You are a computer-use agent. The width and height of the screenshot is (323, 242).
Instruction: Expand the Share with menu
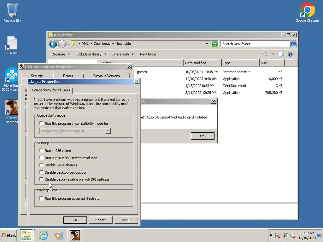pyautogui.click(x=123, y=54)
